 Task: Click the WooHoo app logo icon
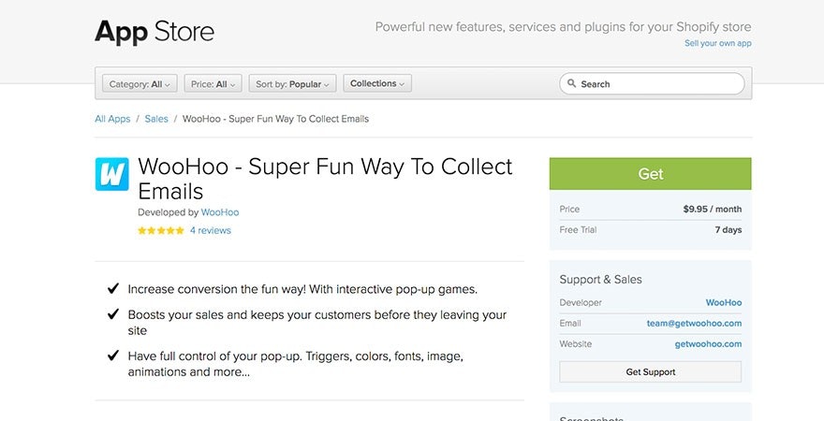(x=111, y=174)
